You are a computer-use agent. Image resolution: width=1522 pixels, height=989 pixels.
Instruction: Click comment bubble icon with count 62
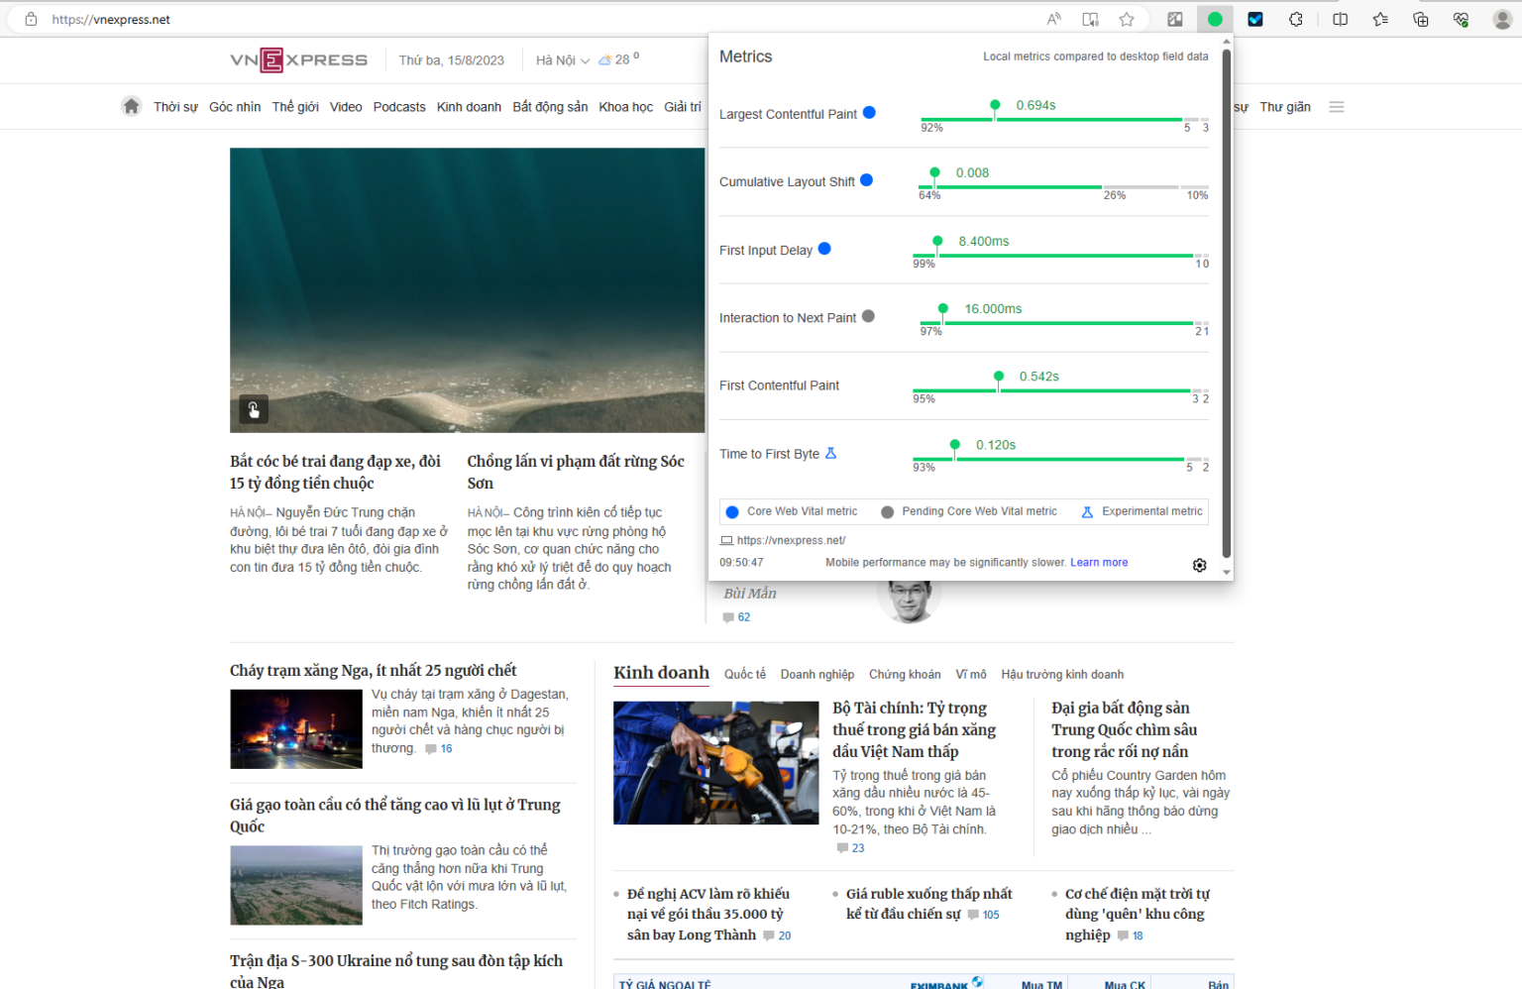(x=728, y=617)
